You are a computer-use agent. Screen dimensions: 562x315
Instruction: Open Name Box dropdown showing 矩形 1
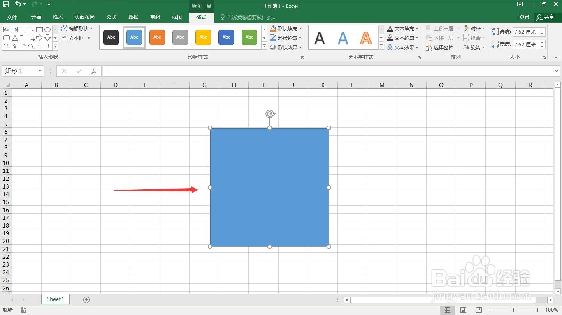click(x=40, y=71)
